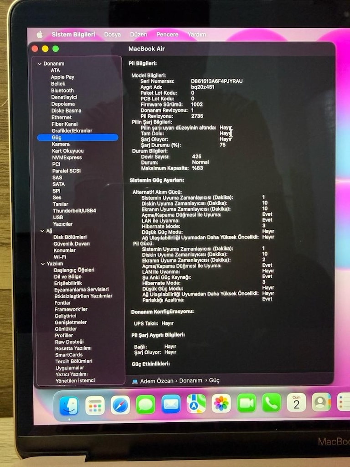Launch FaceTime from the Dock
The height and width of the screenshot is (467, 350).
[247, 403]
